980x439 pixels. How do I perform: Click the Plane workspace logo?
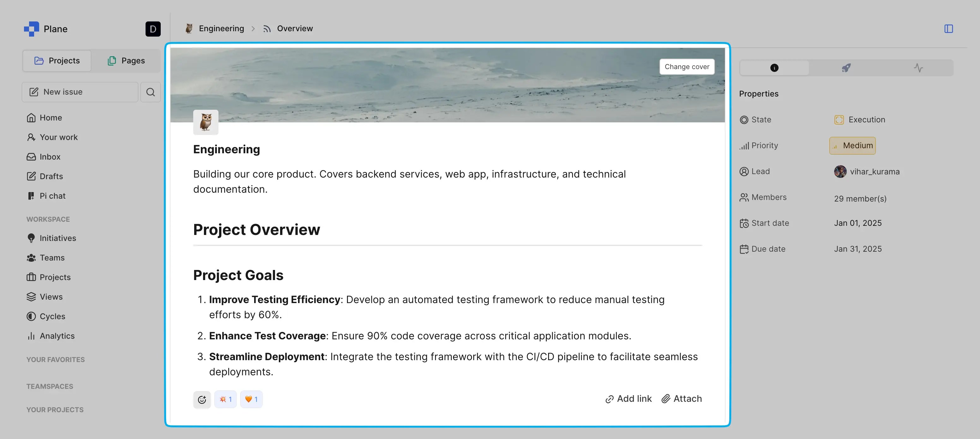pyautogui.click(x=46, y=28)
